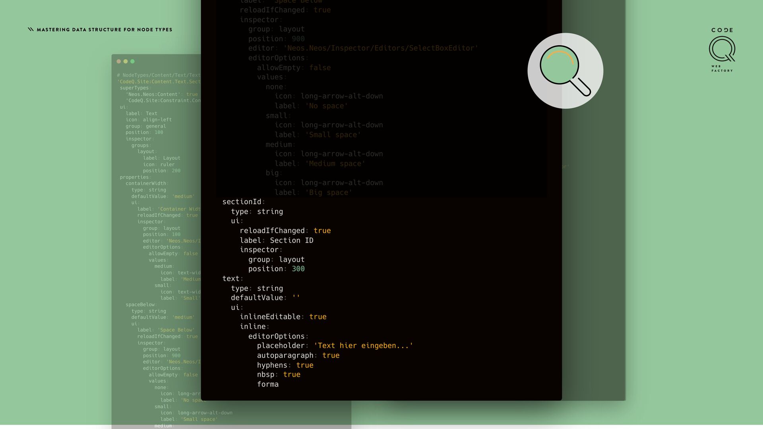Click the 'Mastering Data Structure For Node Types' heading
The image size is (763, 429).
(x=104, y=30)
